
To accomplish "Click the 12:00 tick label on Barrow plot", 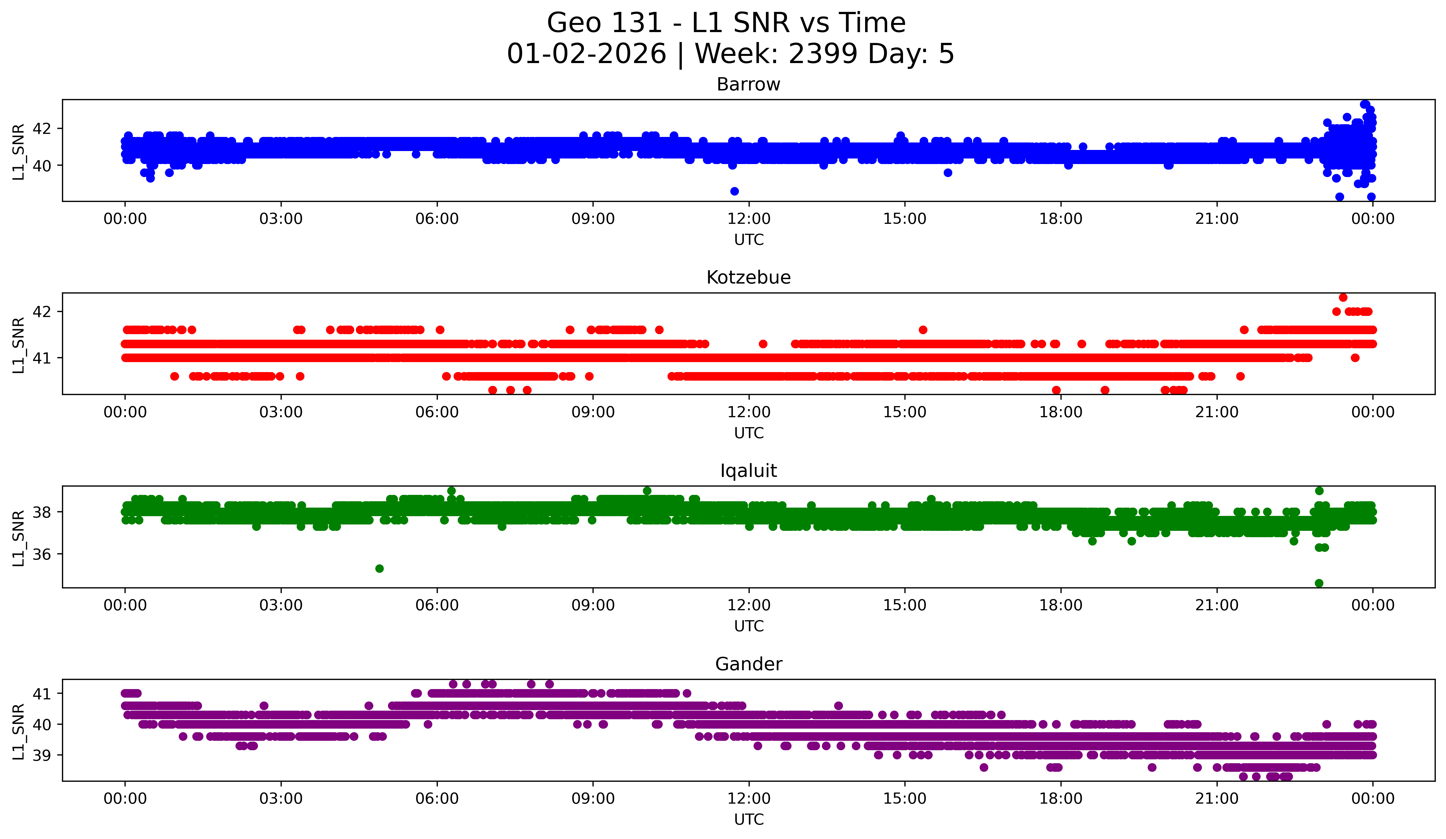I will pos(749,219).
